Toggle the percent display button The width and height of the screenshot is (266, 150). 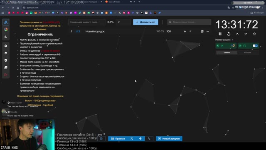coord(132,139)
